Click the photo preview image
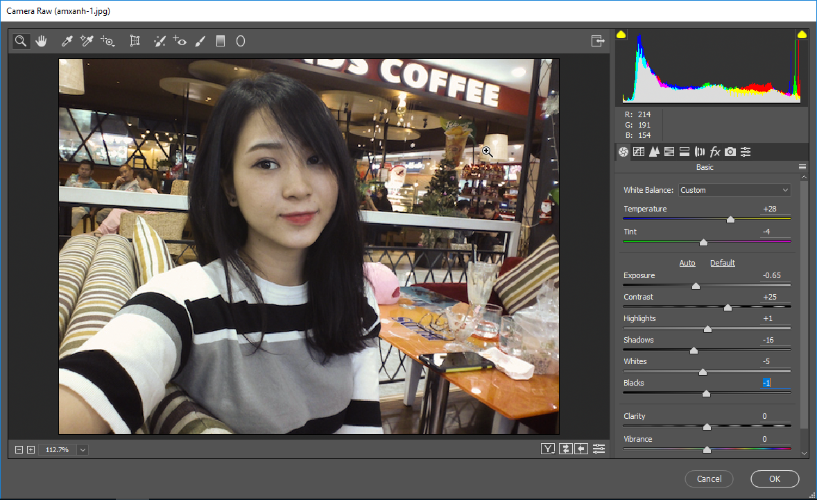Viewport: 817px width, 500px height. click(309, 246)
